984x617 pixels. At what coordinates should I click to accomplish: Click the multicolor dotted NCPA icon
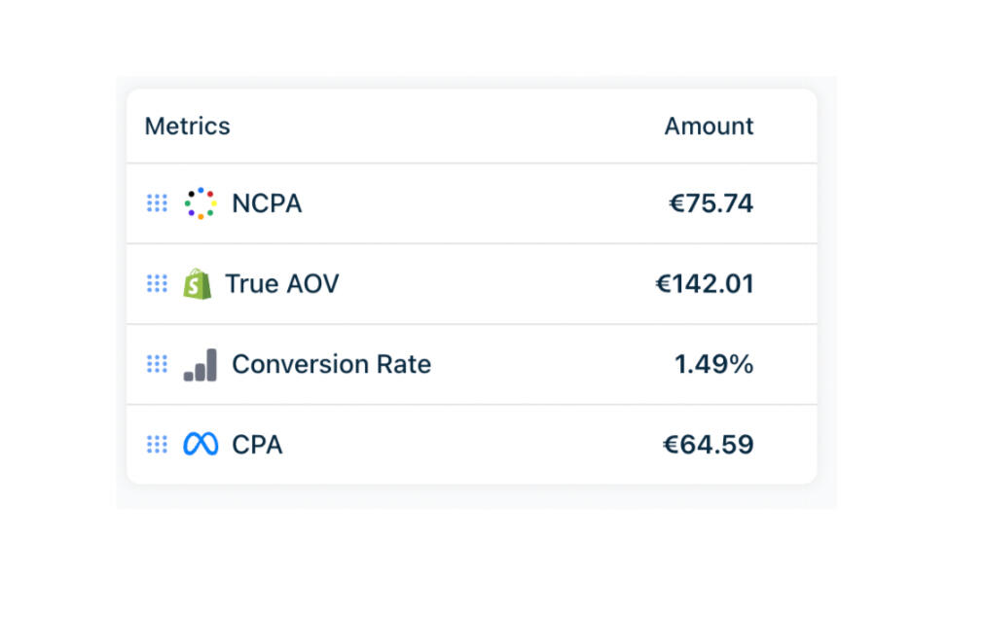tap(200, 203)
